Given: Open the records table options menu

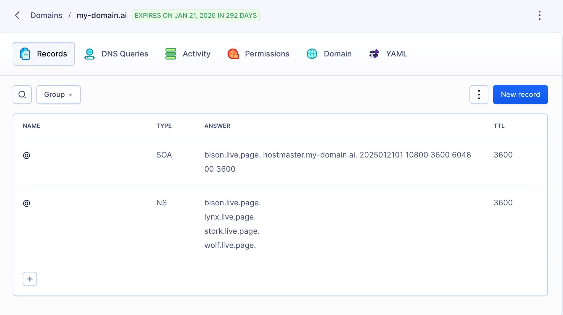Looking at the screenshot, I should tap(479, 95).
